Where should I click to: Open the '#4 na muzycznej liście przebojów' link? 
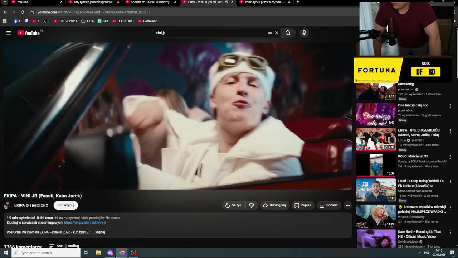click(87, 218)
